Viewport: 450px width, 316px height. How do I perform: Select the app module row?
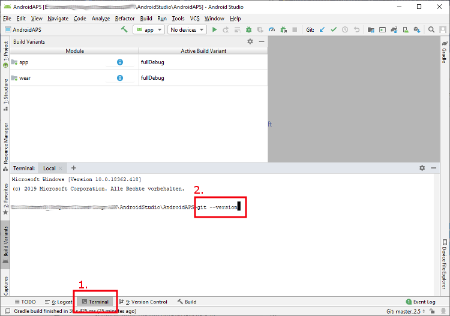(x=74, y=62)
